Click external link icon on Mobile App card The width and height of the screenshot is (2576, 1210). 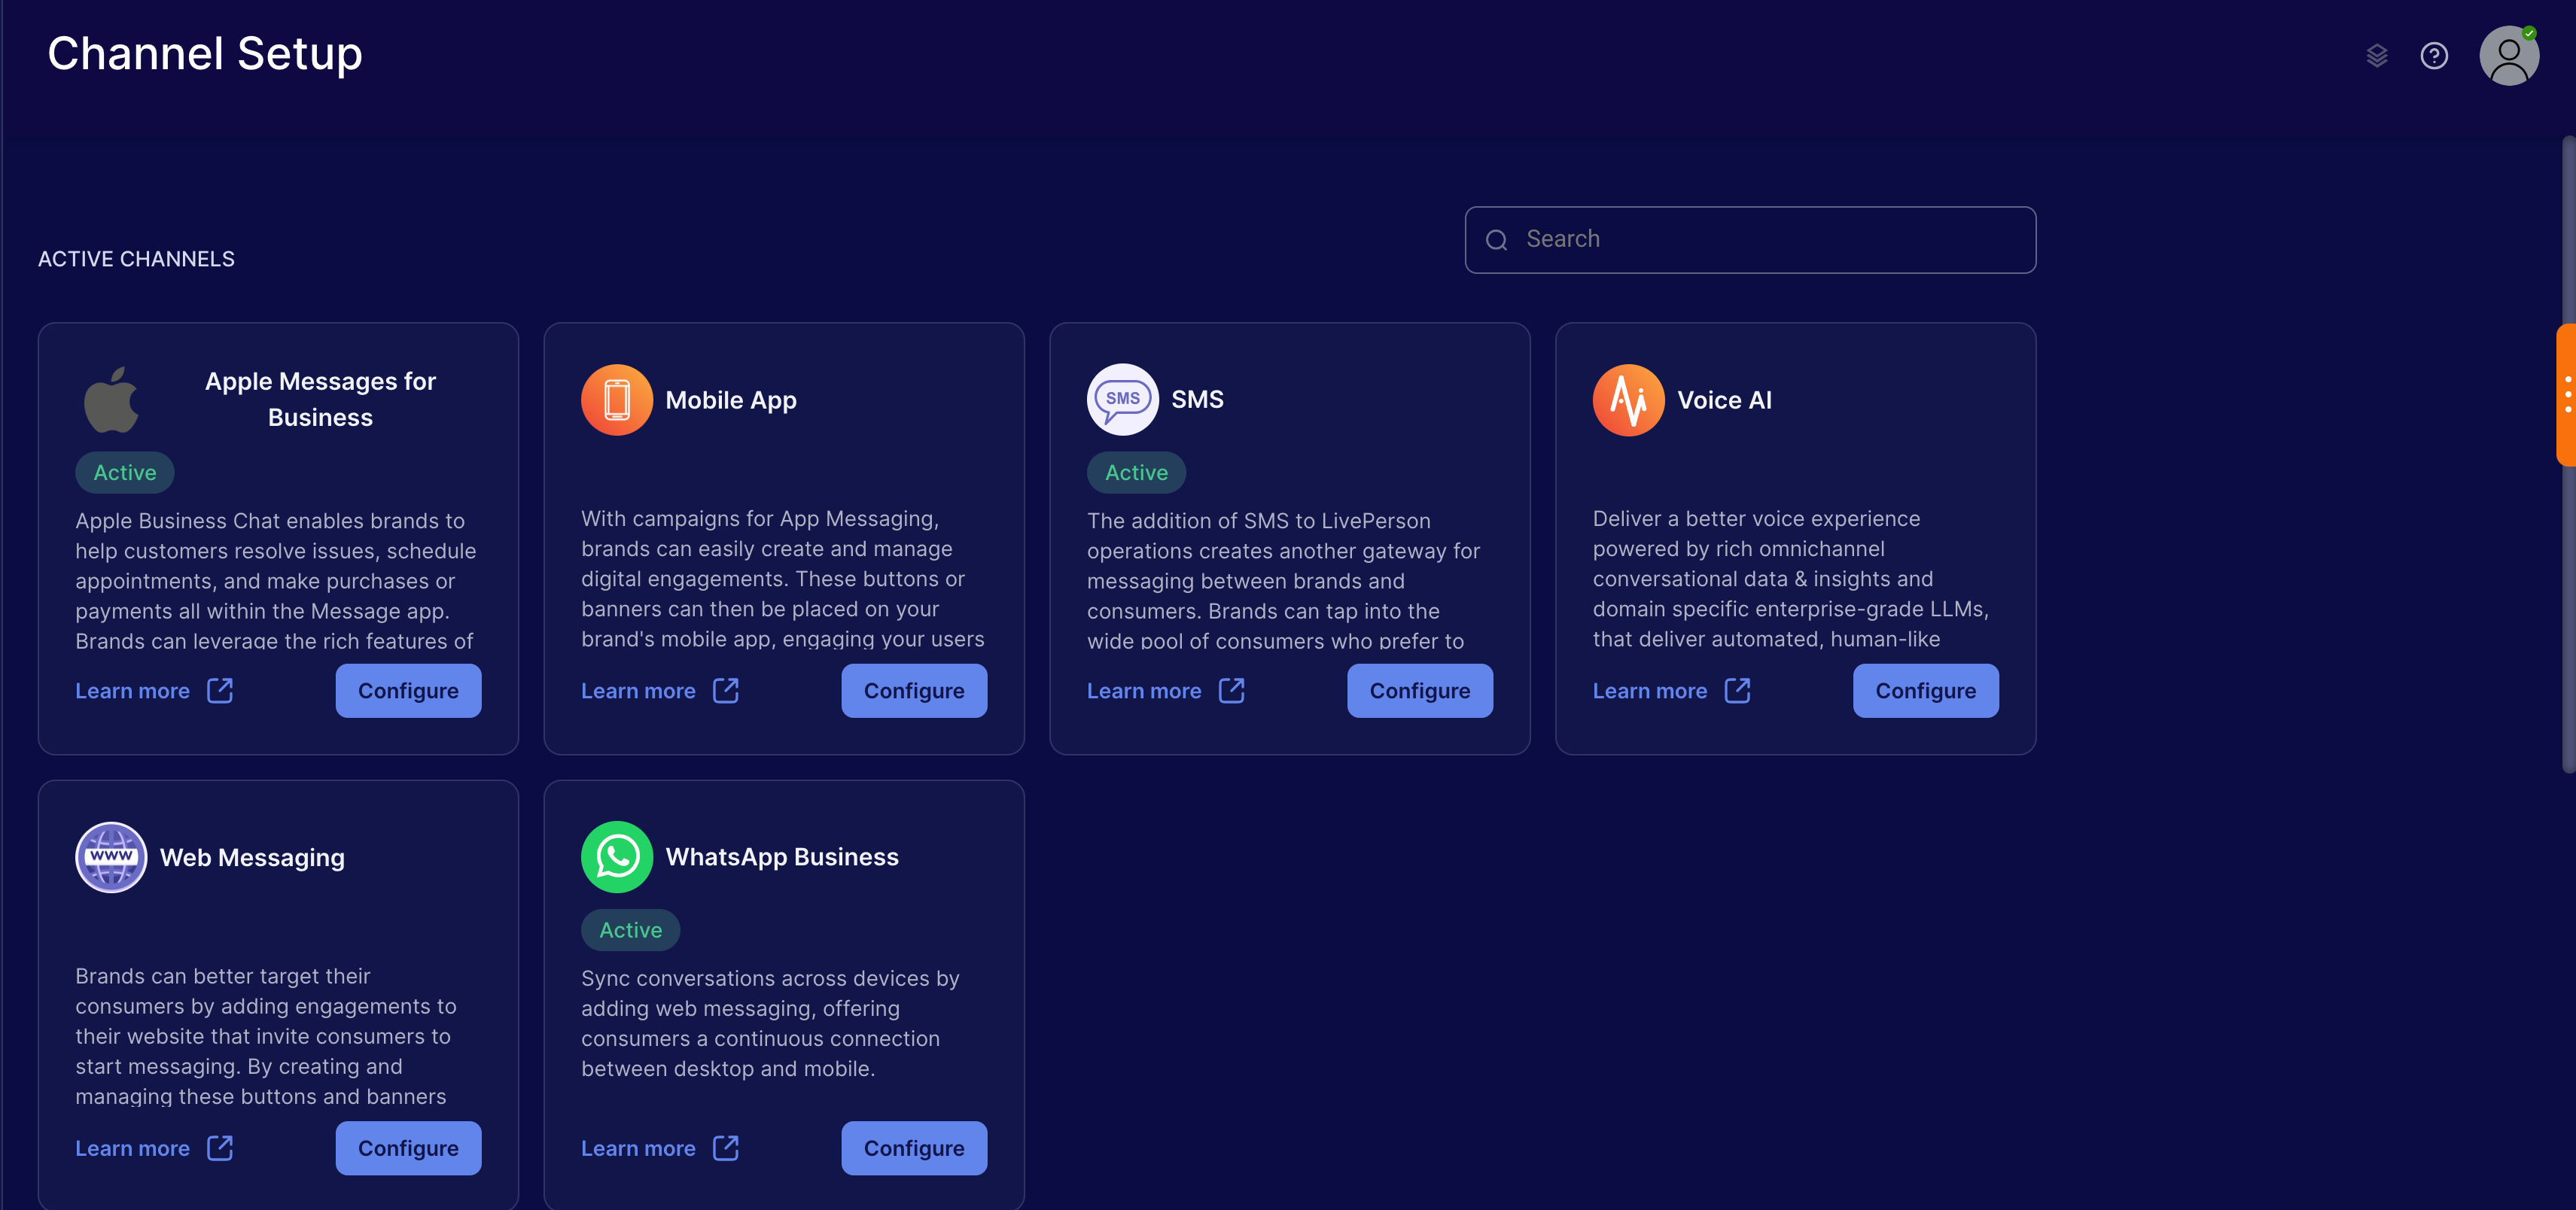(x=726, y=690)
